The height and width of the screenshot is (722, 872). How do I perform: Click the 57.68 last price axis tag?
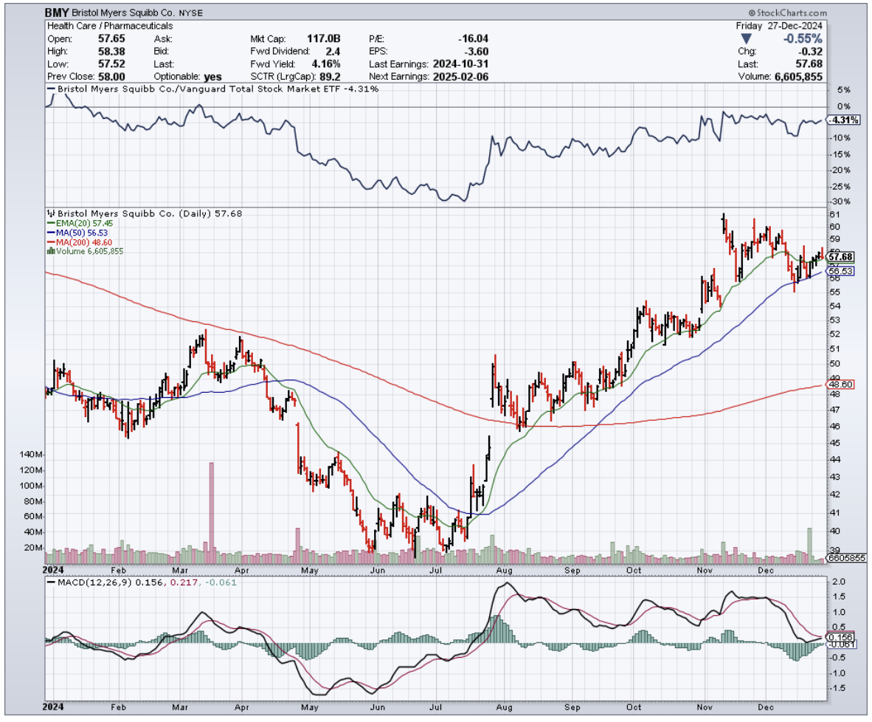tap(841, 257)
